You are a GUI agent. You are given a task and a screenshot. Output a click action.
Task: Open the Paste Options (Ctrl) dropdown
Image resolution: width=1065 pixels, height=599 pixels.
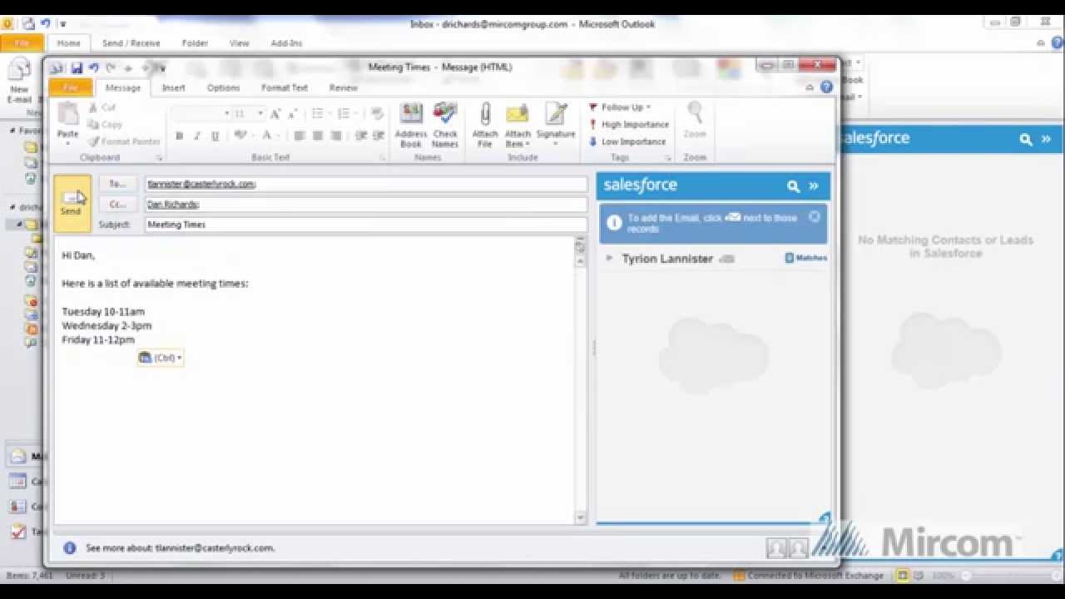pos(160,358)
